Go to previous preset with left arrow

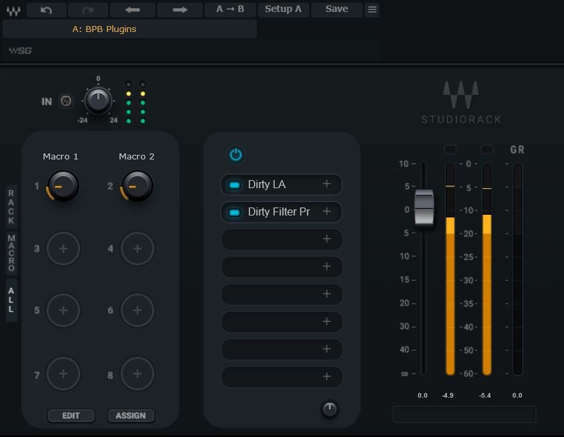pos(132,9)
